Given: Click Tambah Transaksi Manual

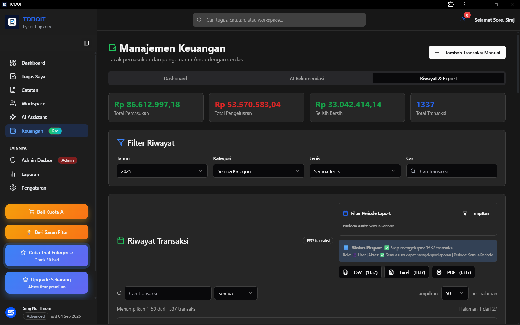Looking at the screenshot, I should [467, 52].
